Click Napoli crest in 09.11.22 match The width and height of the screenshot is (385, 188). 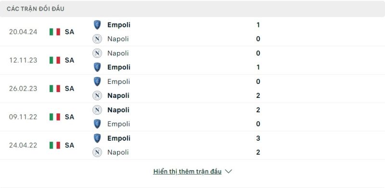coord(97,110)
